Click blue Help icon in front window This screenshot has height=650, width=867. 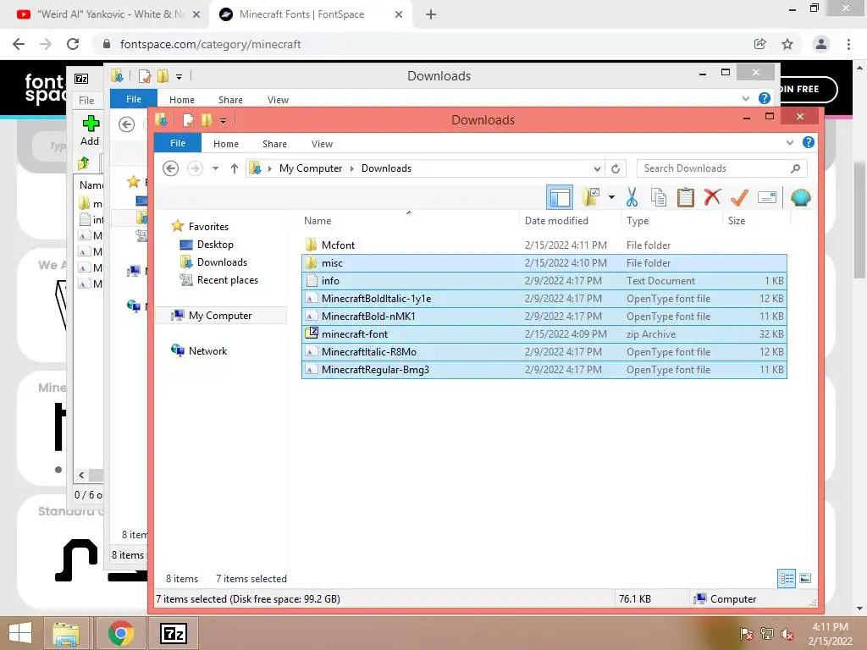click(x=808, y=142)
